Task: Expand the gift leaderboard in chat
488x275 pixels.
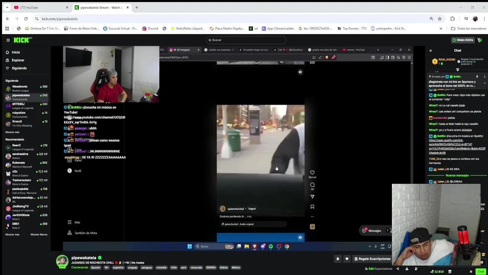Action: coord(457,70)
